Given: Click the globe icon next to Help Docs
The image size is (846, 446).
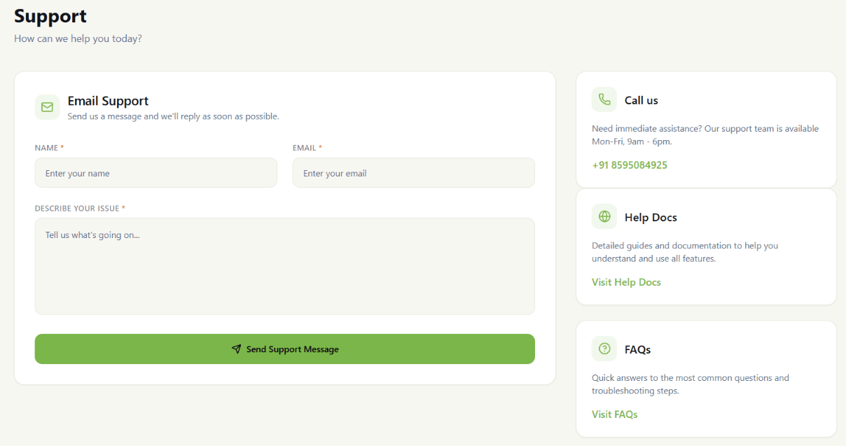Looking at the screenshot, I should 604,216.
